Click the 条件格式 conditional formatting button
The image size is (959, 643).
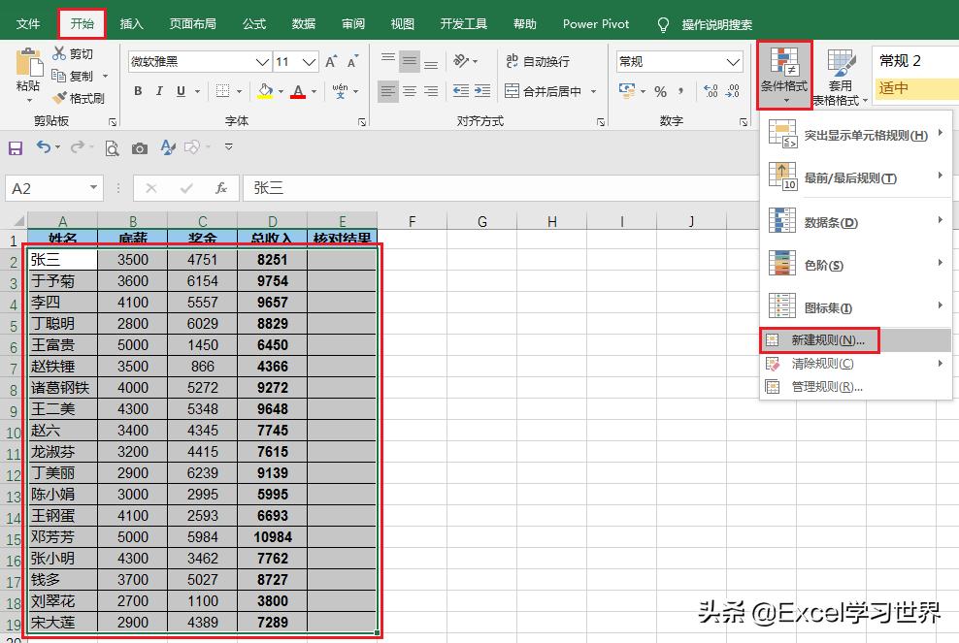[x=783, y=74]
